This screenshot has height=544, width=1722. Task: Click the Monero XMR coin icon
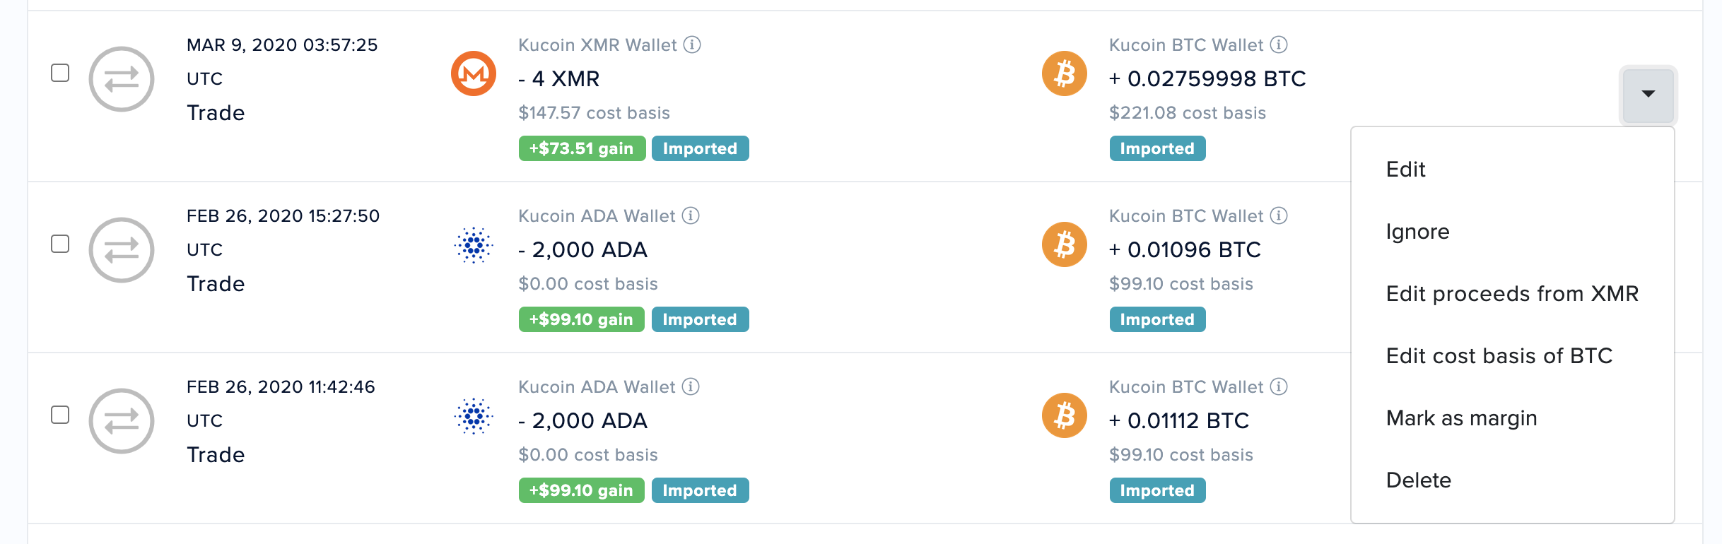pyautogui.click(x=474, y=73)
